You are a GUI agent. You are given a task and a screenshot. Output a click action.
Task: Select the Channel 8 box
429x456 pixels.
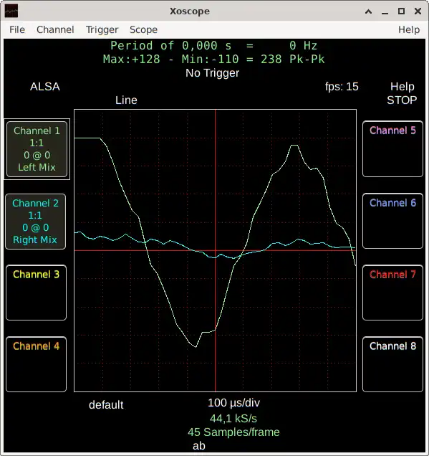(392, 364)
